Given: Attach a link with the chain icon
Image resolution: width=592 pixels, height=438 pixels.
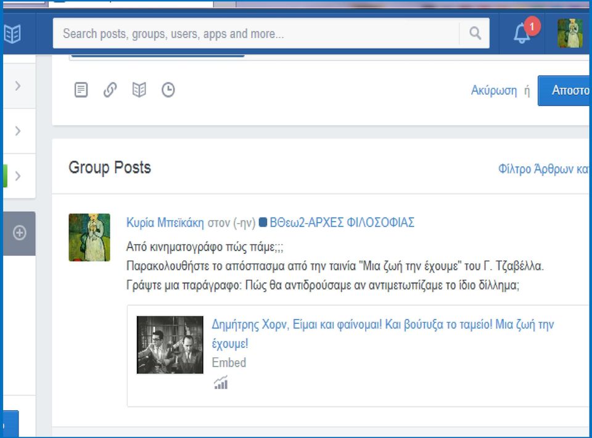Looking at the screenshot, I should click(110, 90).
